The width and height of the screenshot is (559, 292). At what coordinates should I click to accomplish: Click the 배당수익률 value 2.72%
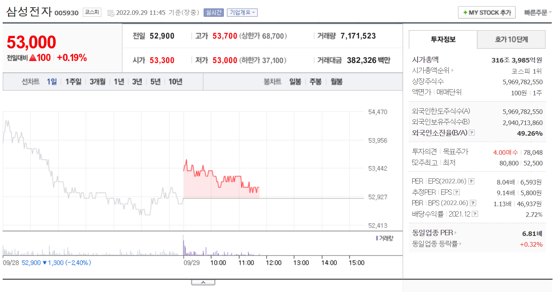(534, 215)
